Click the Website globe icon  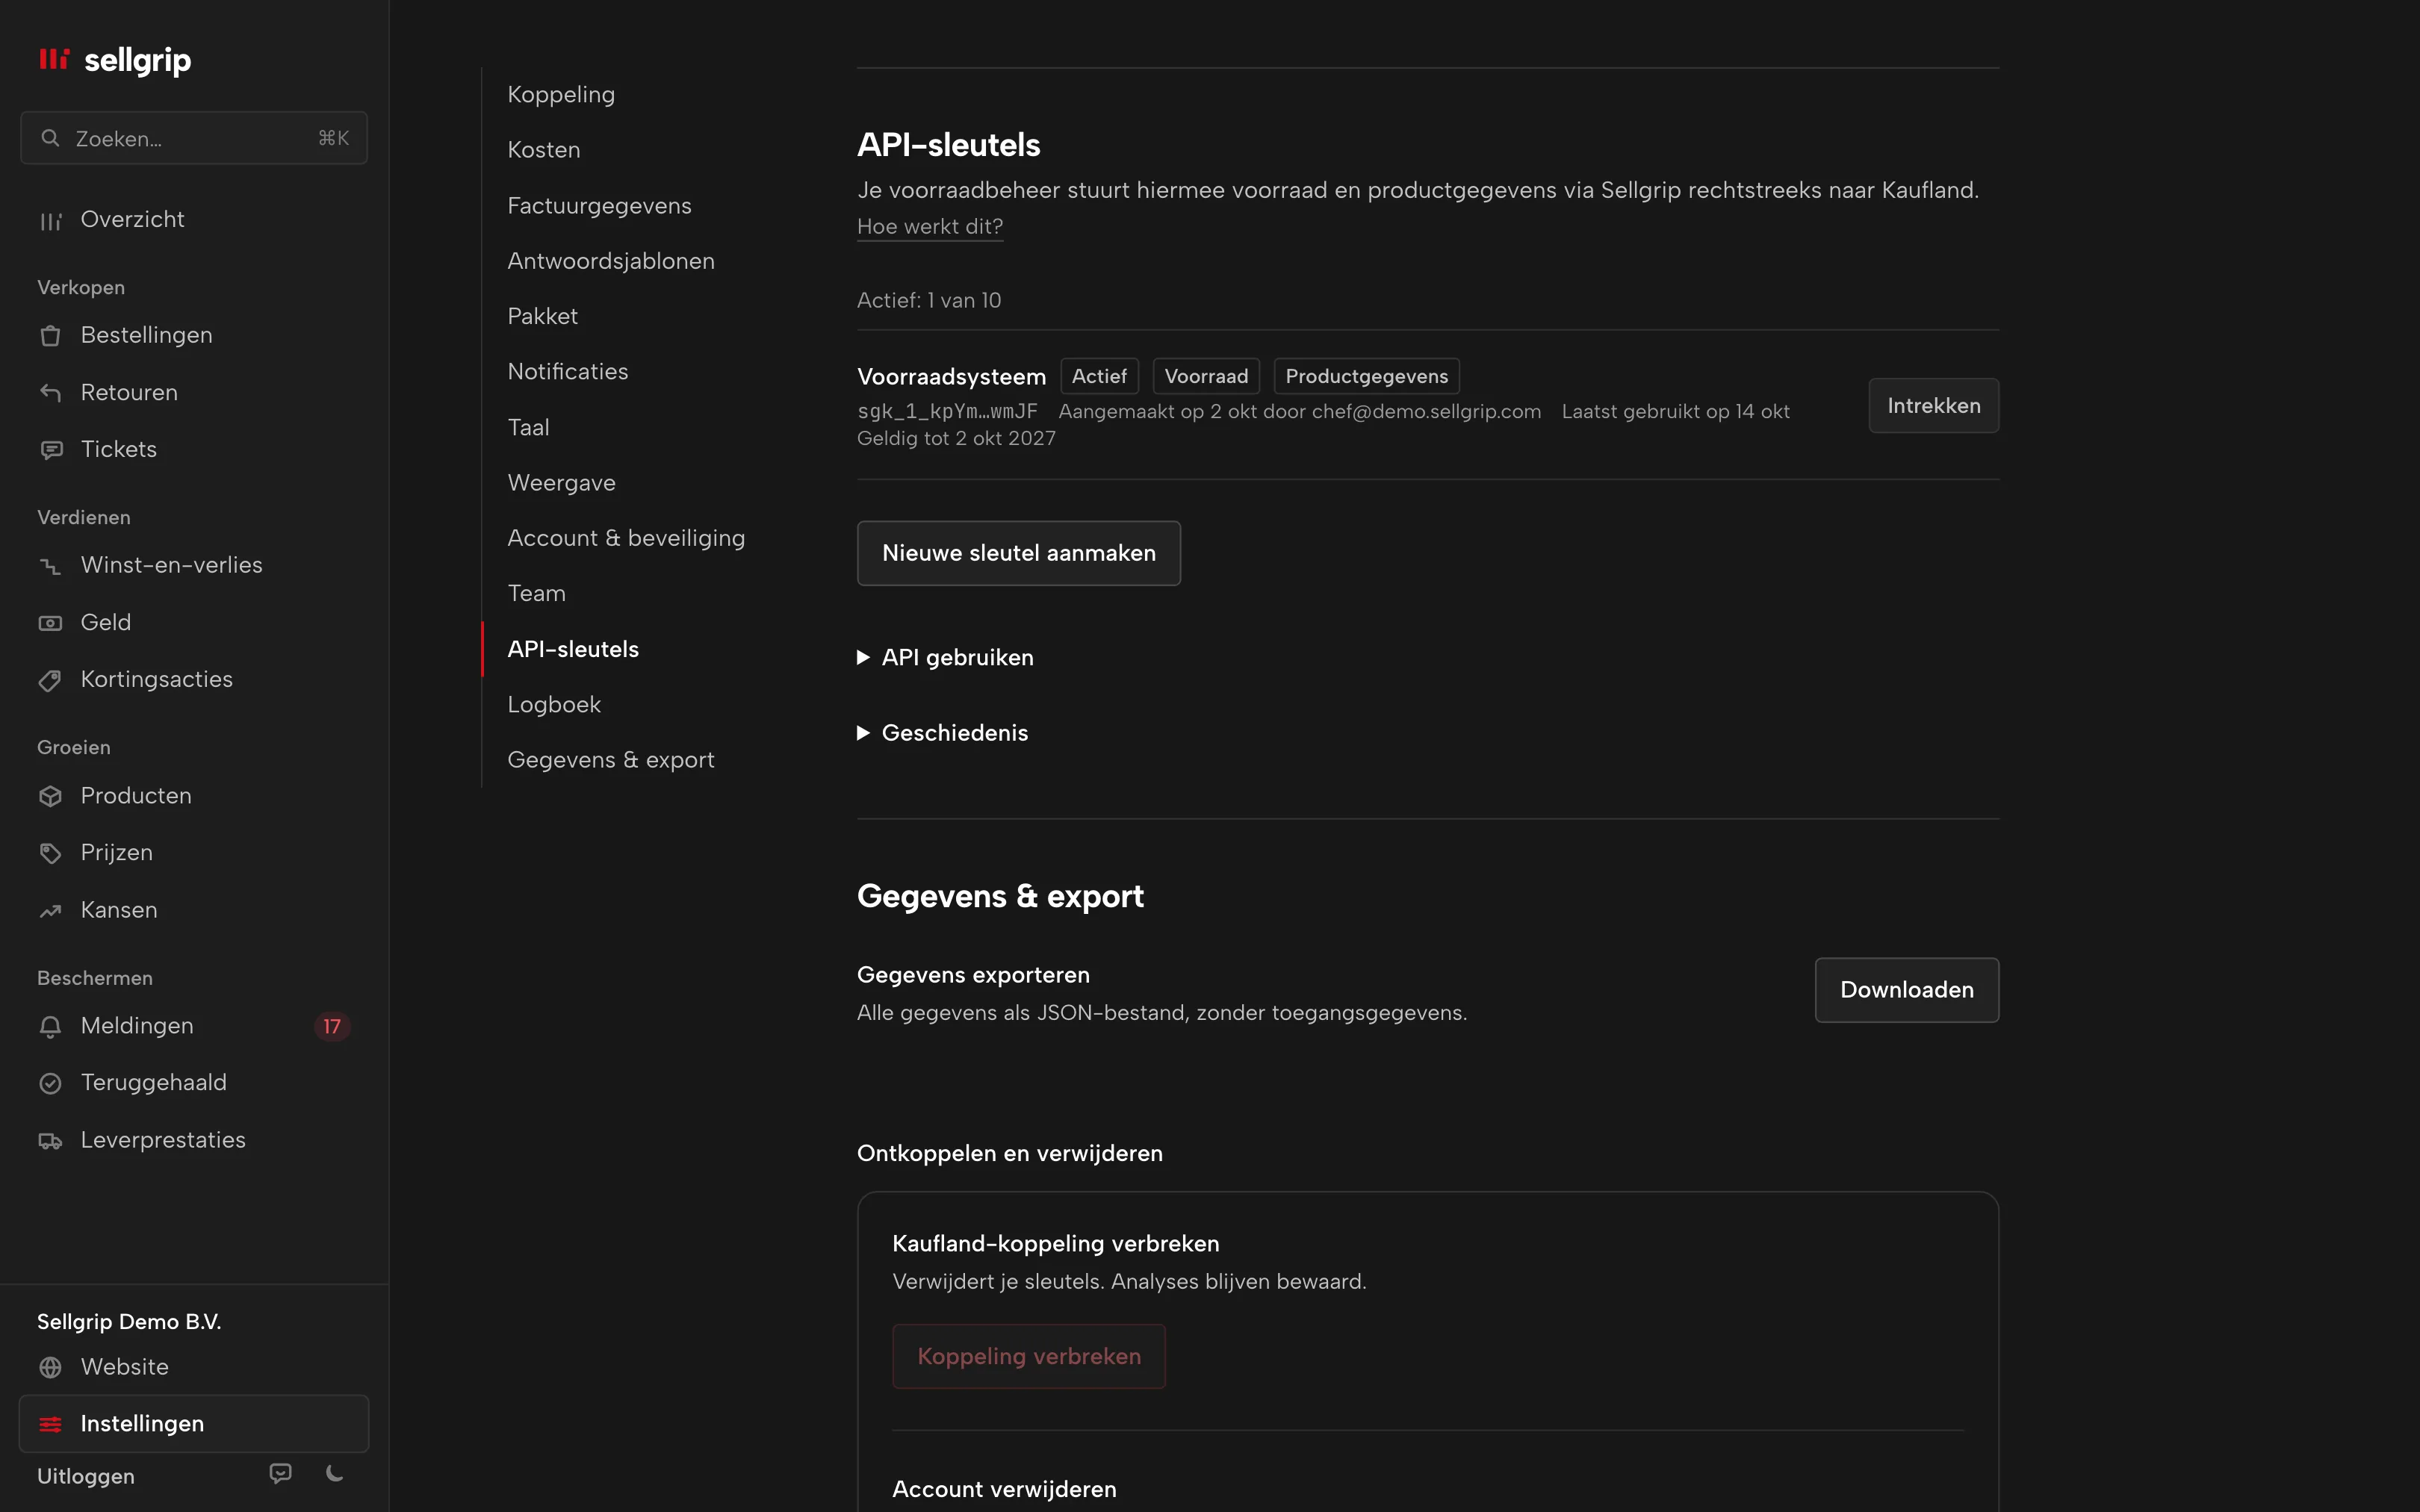[x=50, y=1367]
